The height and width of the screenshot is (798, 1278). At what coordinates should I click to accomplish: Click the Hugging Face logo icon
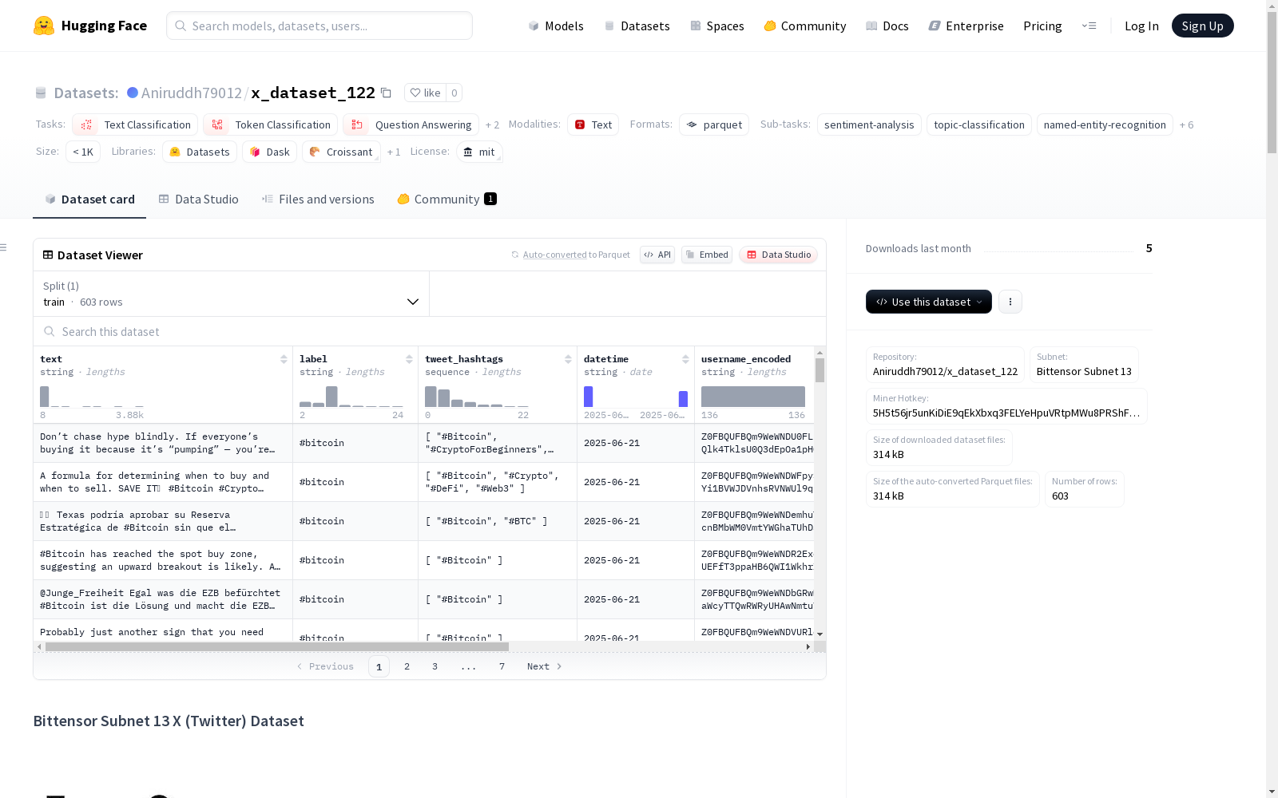pos(44,26)
